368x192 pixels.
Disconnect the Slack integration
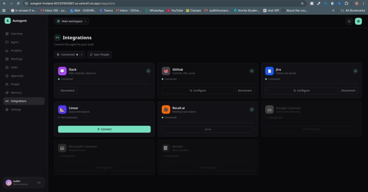68,90
